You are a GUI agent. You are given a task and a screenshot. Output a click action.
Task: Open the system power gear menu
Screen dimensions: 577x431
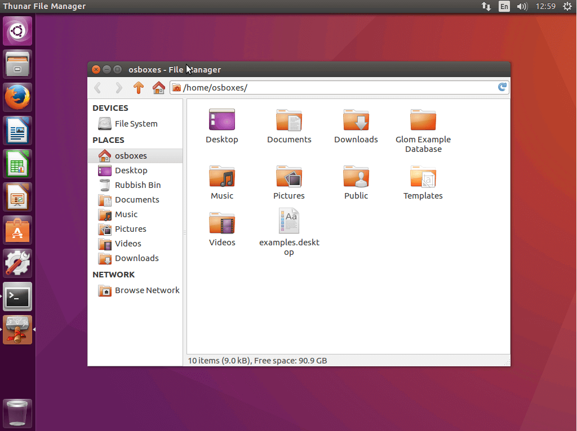click(x=567, y=7)
